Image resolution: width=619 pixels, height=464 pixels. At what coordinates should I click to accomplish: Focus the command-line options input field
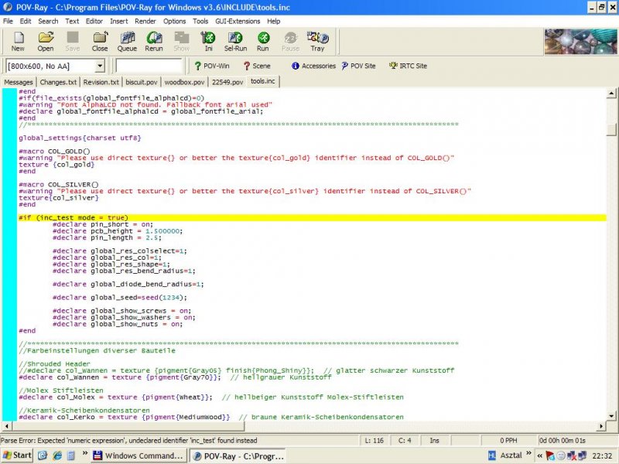pyautogui.click(x=149, y=66)
